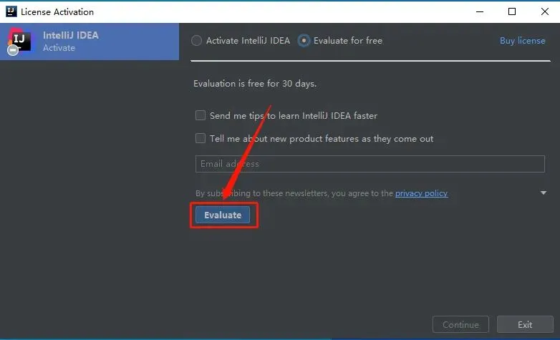Viewport: 560px width, 340px height.
Task: Expand the newsletter details disclosure arrow
Action: [x=544, y=193]
